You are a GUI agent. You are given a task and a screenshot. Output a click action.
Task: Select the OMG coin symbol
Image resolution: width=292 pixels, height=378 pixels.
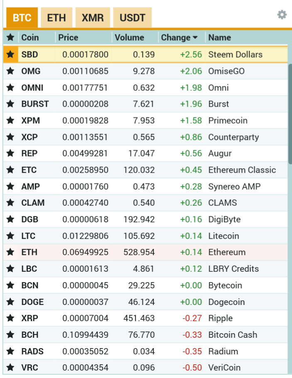[x=31, y=71]
